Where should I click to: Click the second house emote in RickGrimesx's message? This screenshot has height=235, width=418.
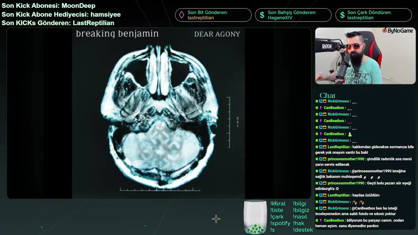pos(362,202)
